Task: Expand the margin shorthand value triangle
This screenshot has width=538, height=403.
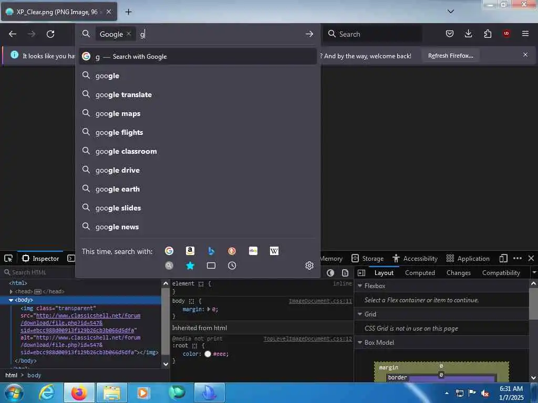Action: [x=209, y=310]
